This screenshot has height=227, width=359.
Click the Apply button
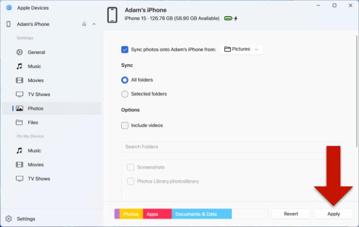tap(333, 214)
